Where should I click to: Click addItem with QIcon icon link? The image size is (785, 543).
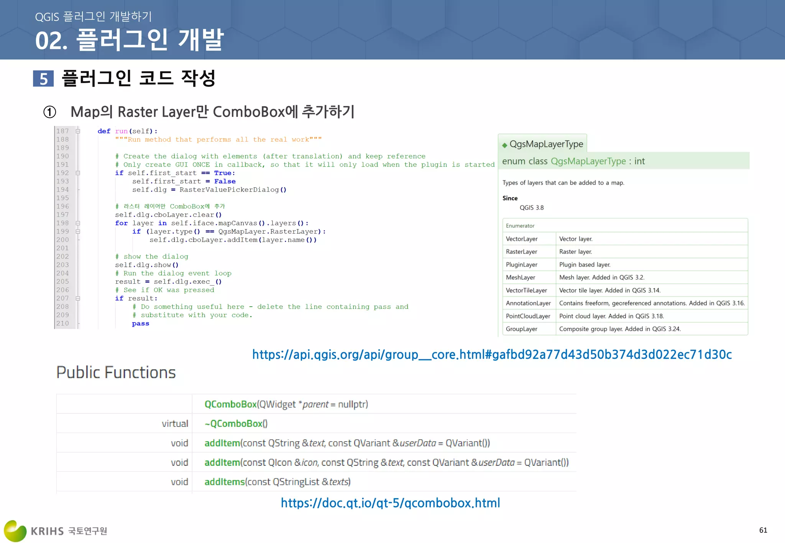222,463
